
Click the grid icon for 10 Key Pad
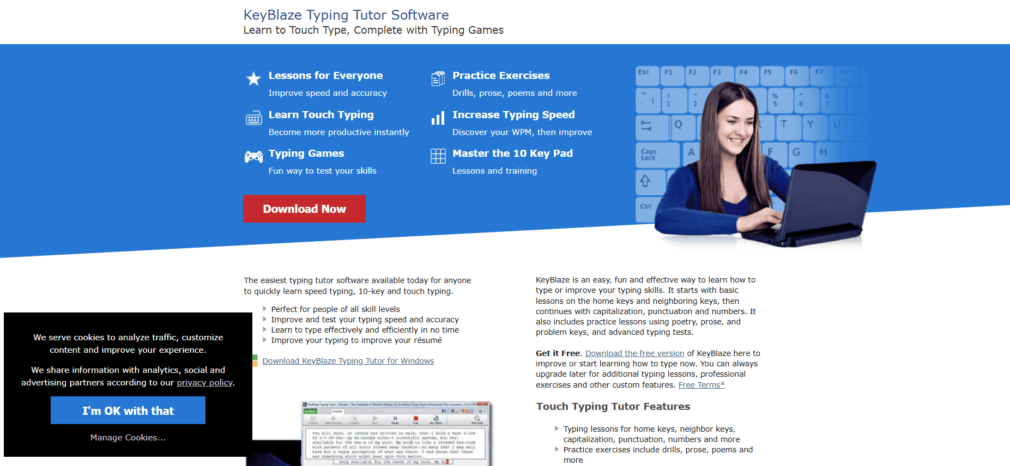(438, 157)
